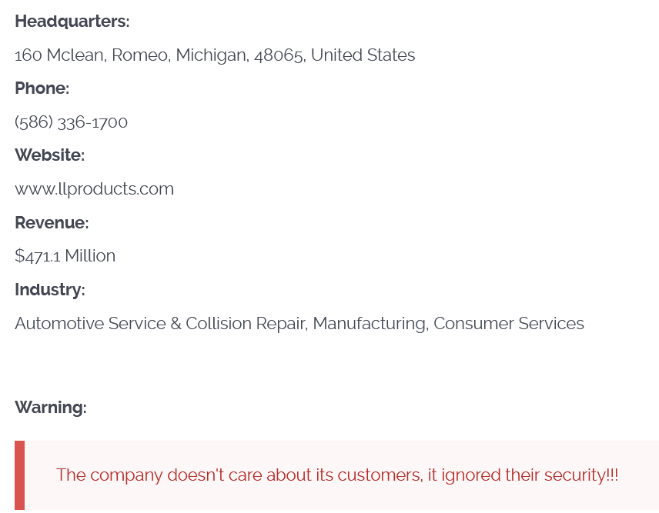This screenshot has height=513, width=659.
Task: Click the Website heading
Action: tap(49, 155)
